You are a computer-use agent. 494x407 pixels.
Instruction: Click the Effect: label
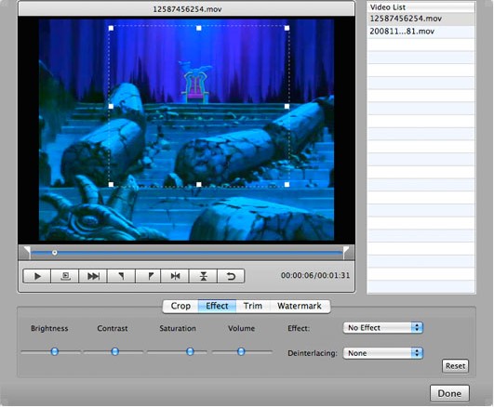click(299, 328)
